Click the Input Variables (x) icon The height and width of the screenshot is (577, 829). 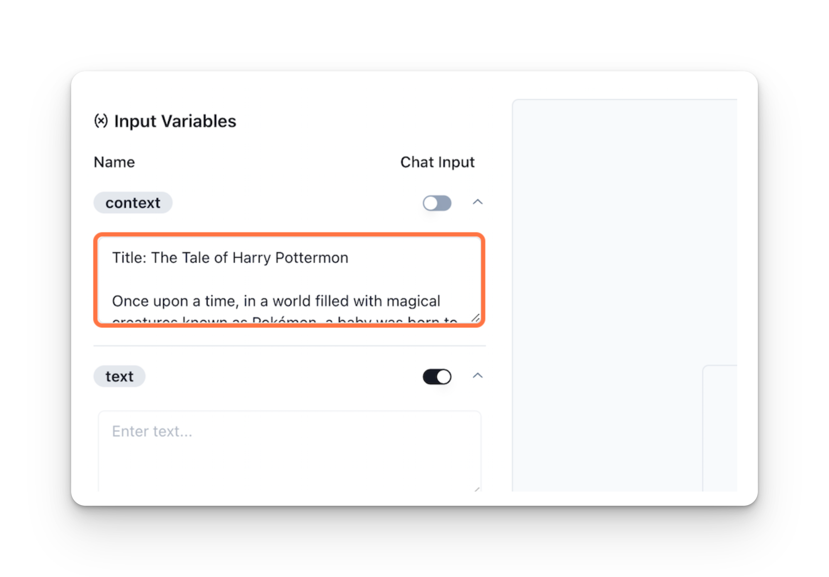coord(101,121)
